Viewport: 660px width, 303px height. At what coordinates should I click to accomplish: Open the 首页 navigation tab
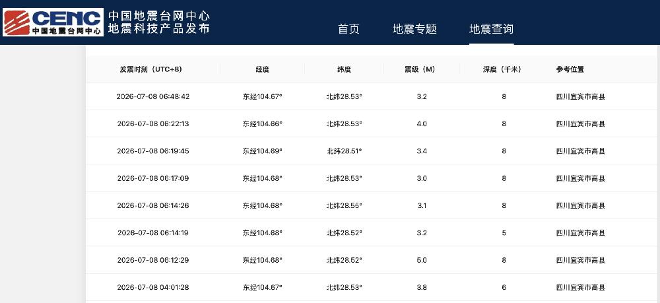click(x=348, y=29)
